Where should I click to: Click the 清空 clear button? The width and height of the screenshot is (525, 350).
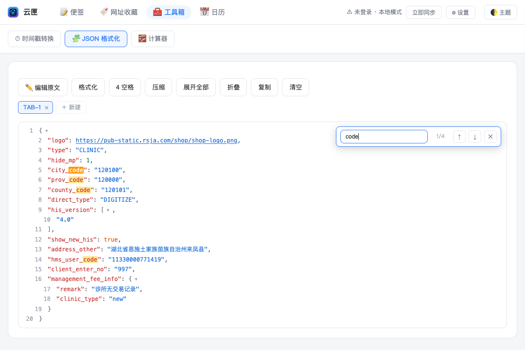(296, 87)
